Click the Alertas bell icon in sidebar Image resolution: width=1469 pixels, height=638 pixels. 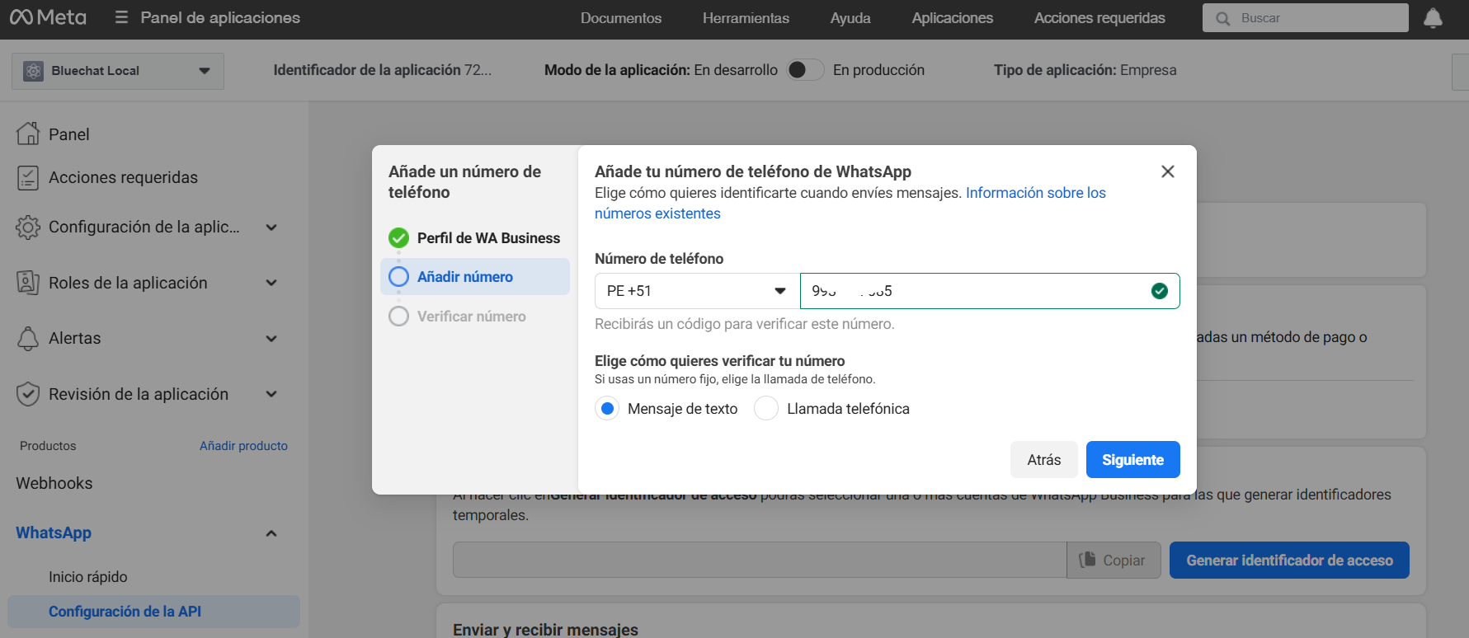28,338
